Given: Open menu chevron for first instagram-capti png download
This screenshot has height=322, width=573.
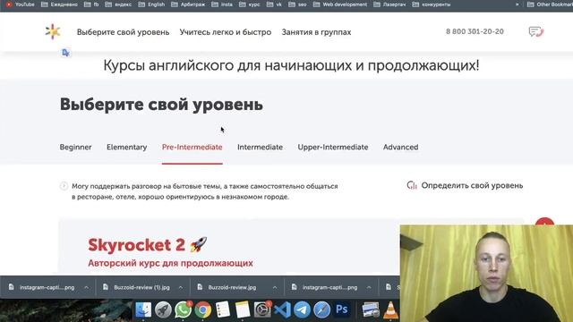Looking at the screenshot, I should click(86, 287).
